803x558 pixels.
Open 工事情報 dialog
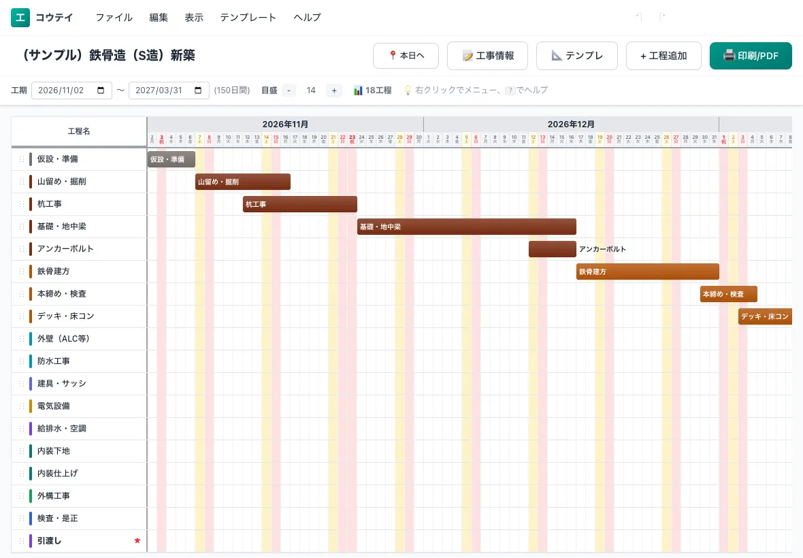pos(487,55)
